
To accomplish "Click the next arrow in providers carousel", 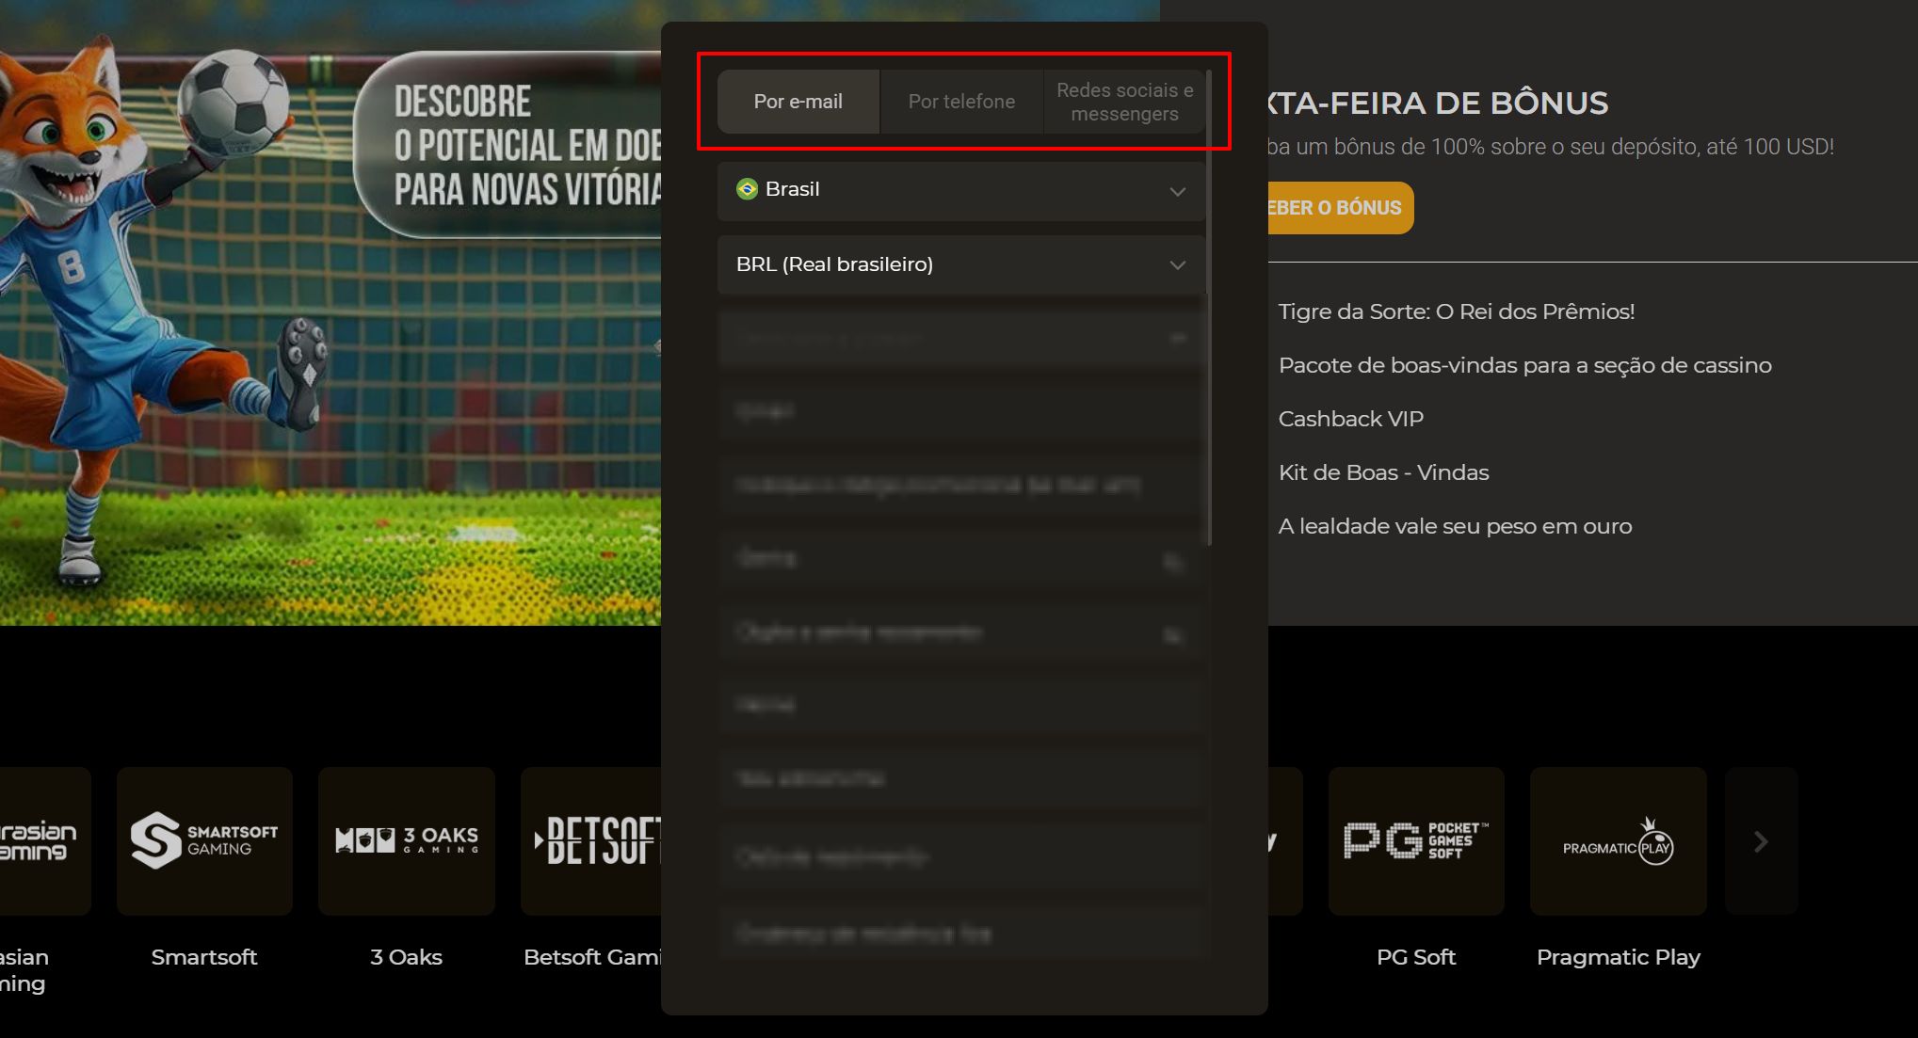I will [1761, 840].
